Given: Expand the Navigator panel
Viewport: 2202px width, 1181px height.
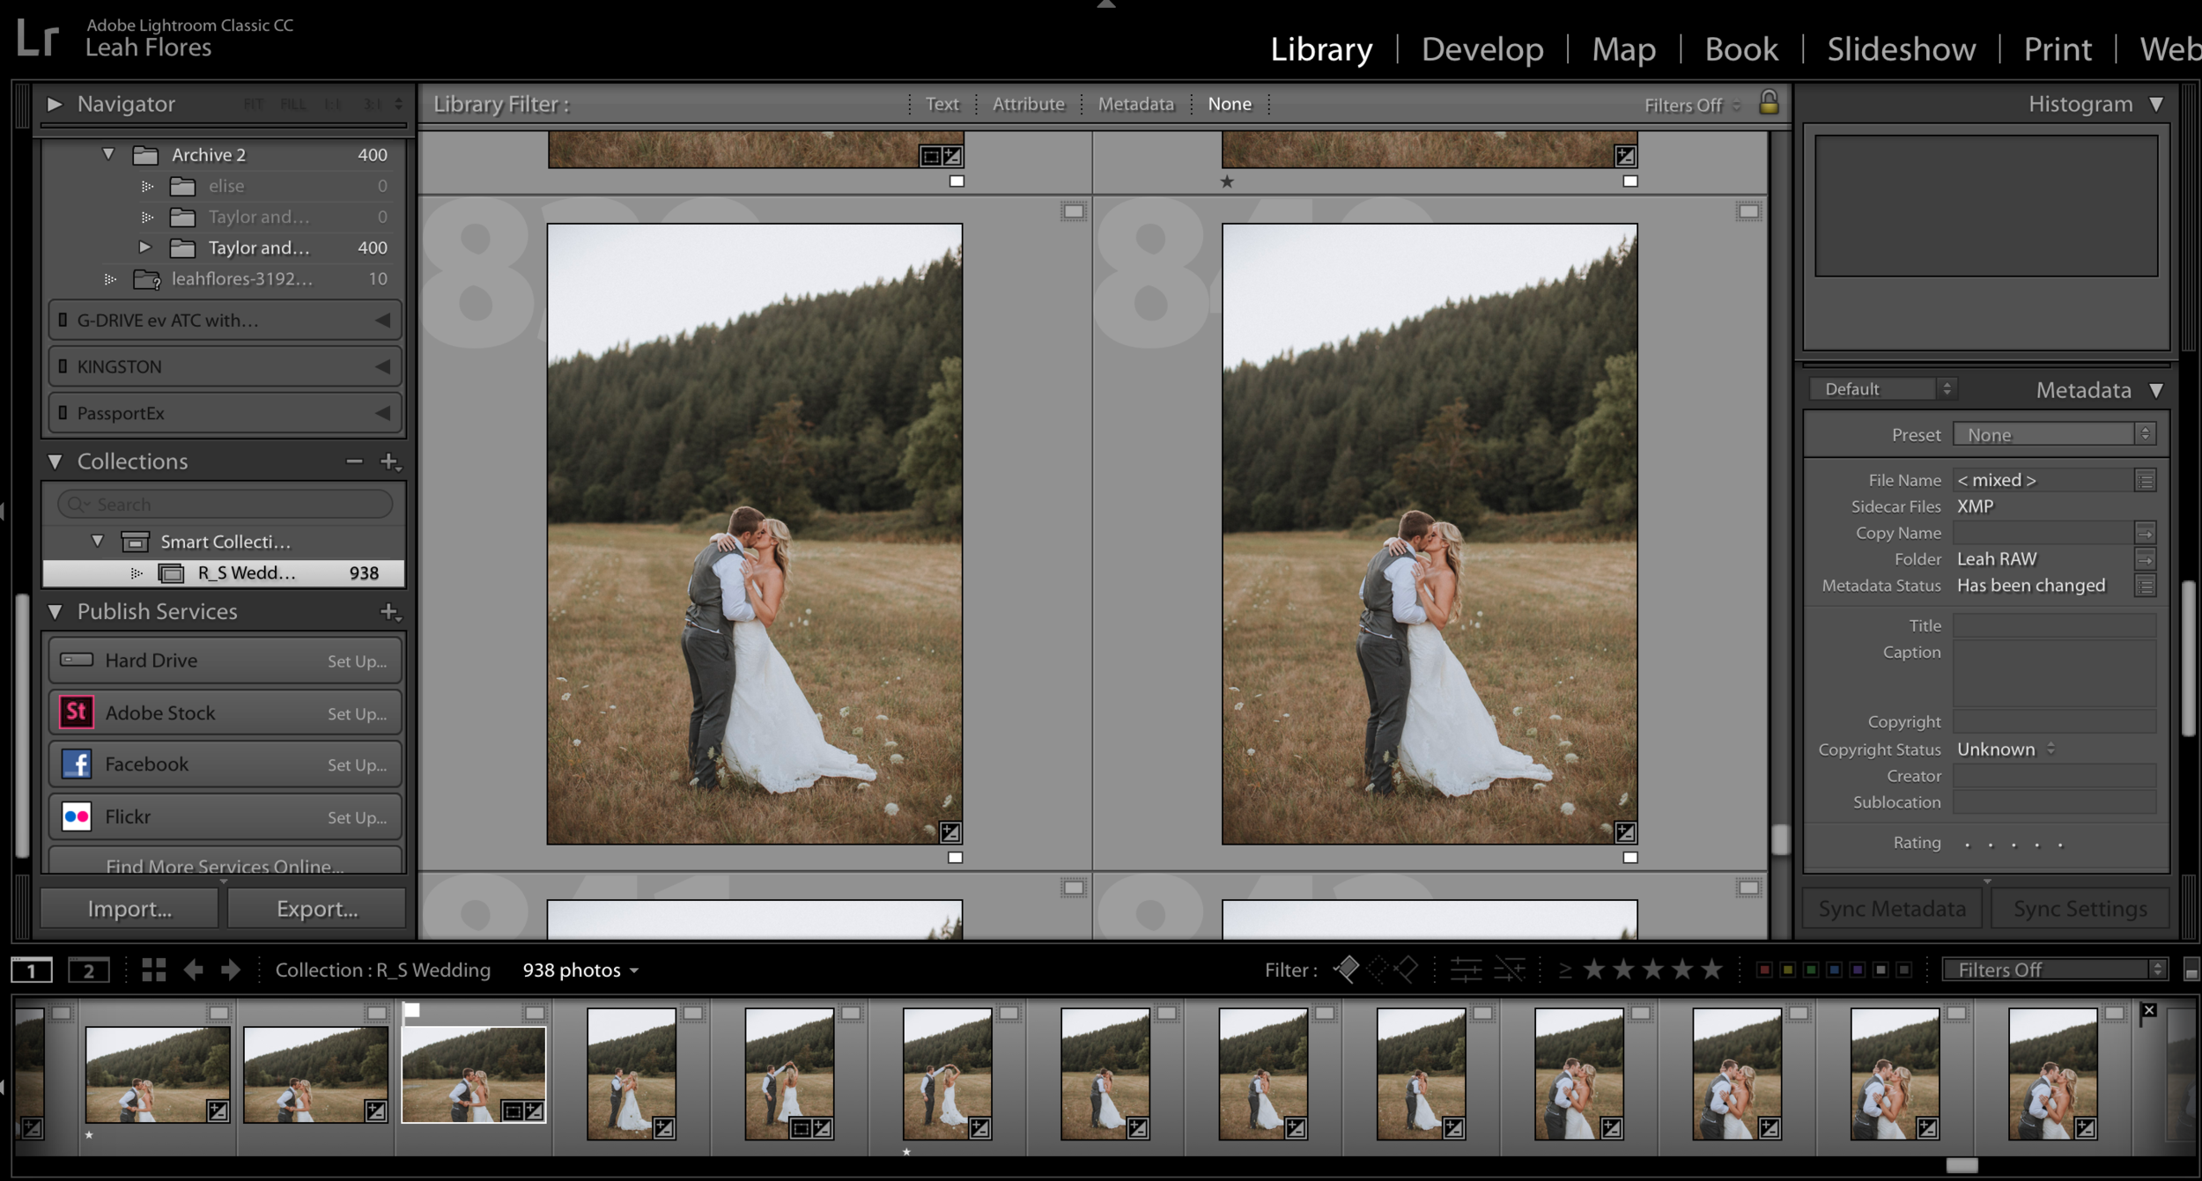Looking at the screenshot, I should click(55, 104).
